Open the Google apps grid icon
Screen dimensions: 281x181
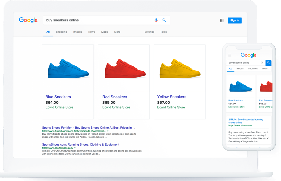tap(222, 21)
